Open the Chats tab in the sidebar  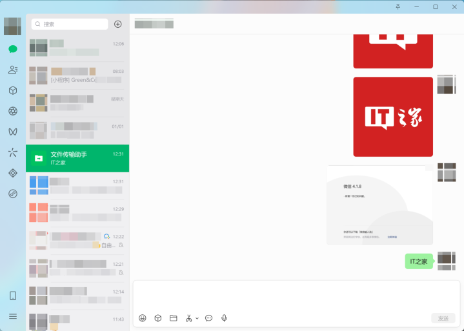[13, 49]
